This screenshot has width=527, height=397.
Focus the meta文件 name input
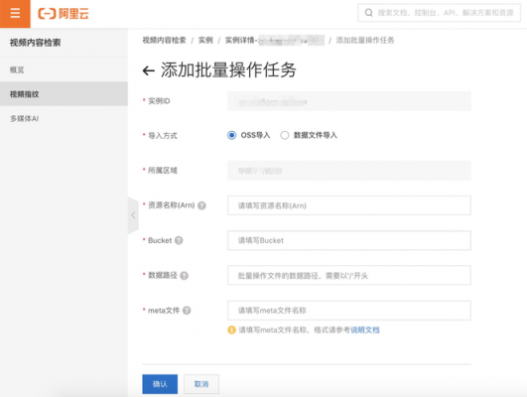click(x=349, y=311)
